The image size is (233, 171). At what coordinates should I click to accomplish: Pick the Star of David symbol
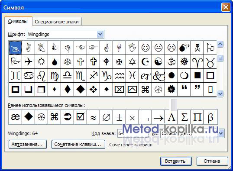(x=132, y=61)
